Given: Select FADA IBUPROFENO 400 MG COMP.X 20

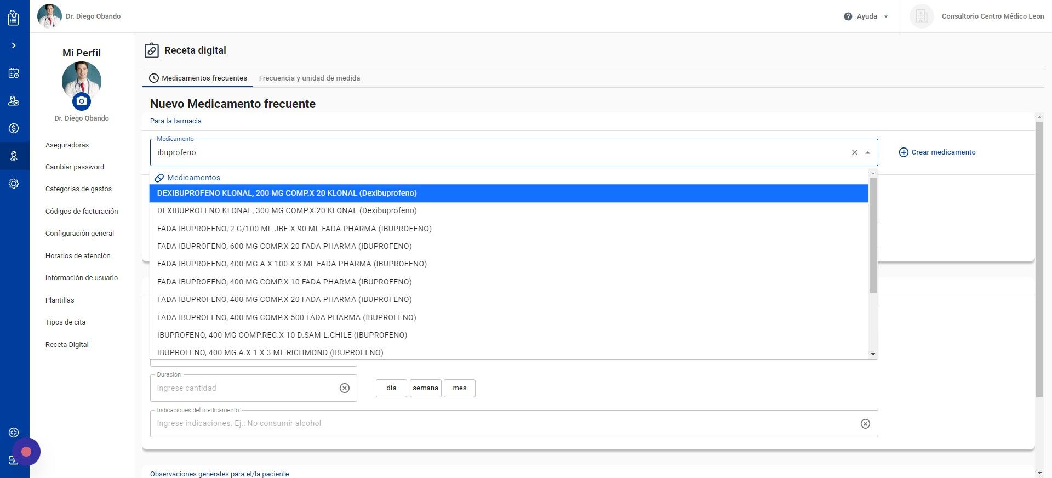Looking at the screenshot, I should coord(508,299).
